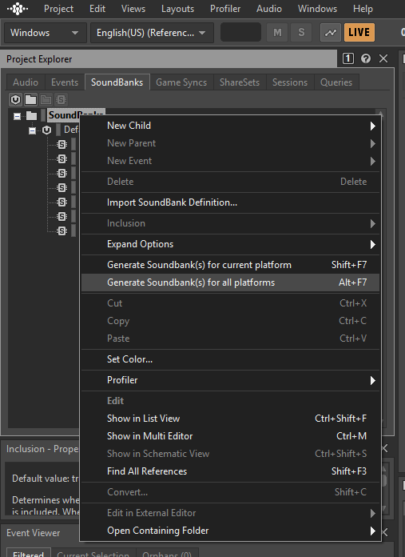Image resolution: width=405 pixels, height=557 pixels.
Task: Click the Wwise logo icon
Action: [17, 9]
